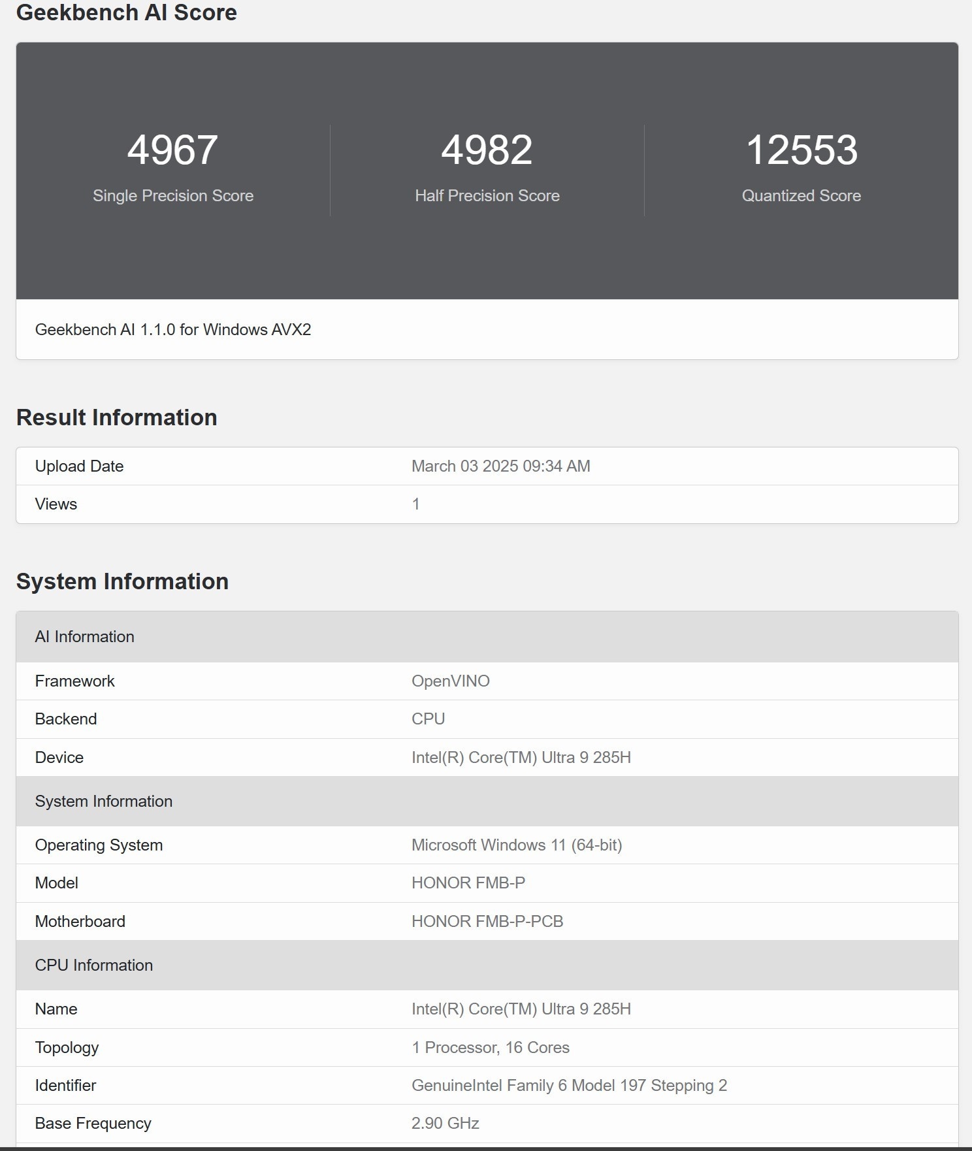
Task: Click the OpenVINO framework value
Action: [450, 681]
